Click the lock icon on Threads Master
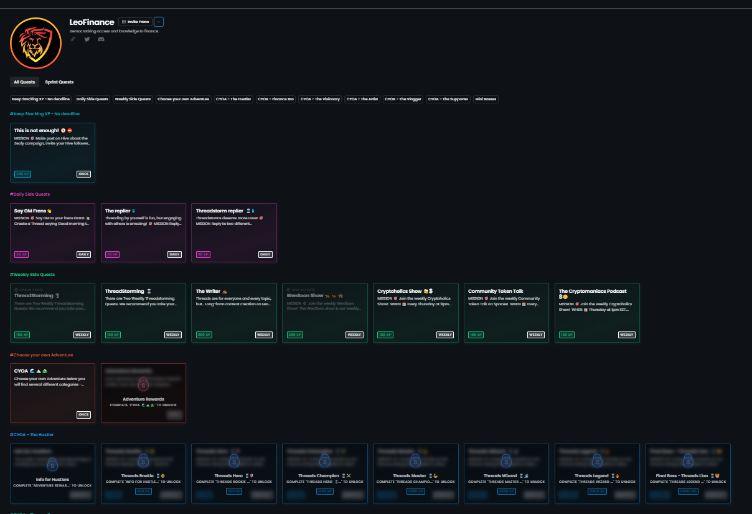Viewport: 752px width, 514px height. point(416,461)
